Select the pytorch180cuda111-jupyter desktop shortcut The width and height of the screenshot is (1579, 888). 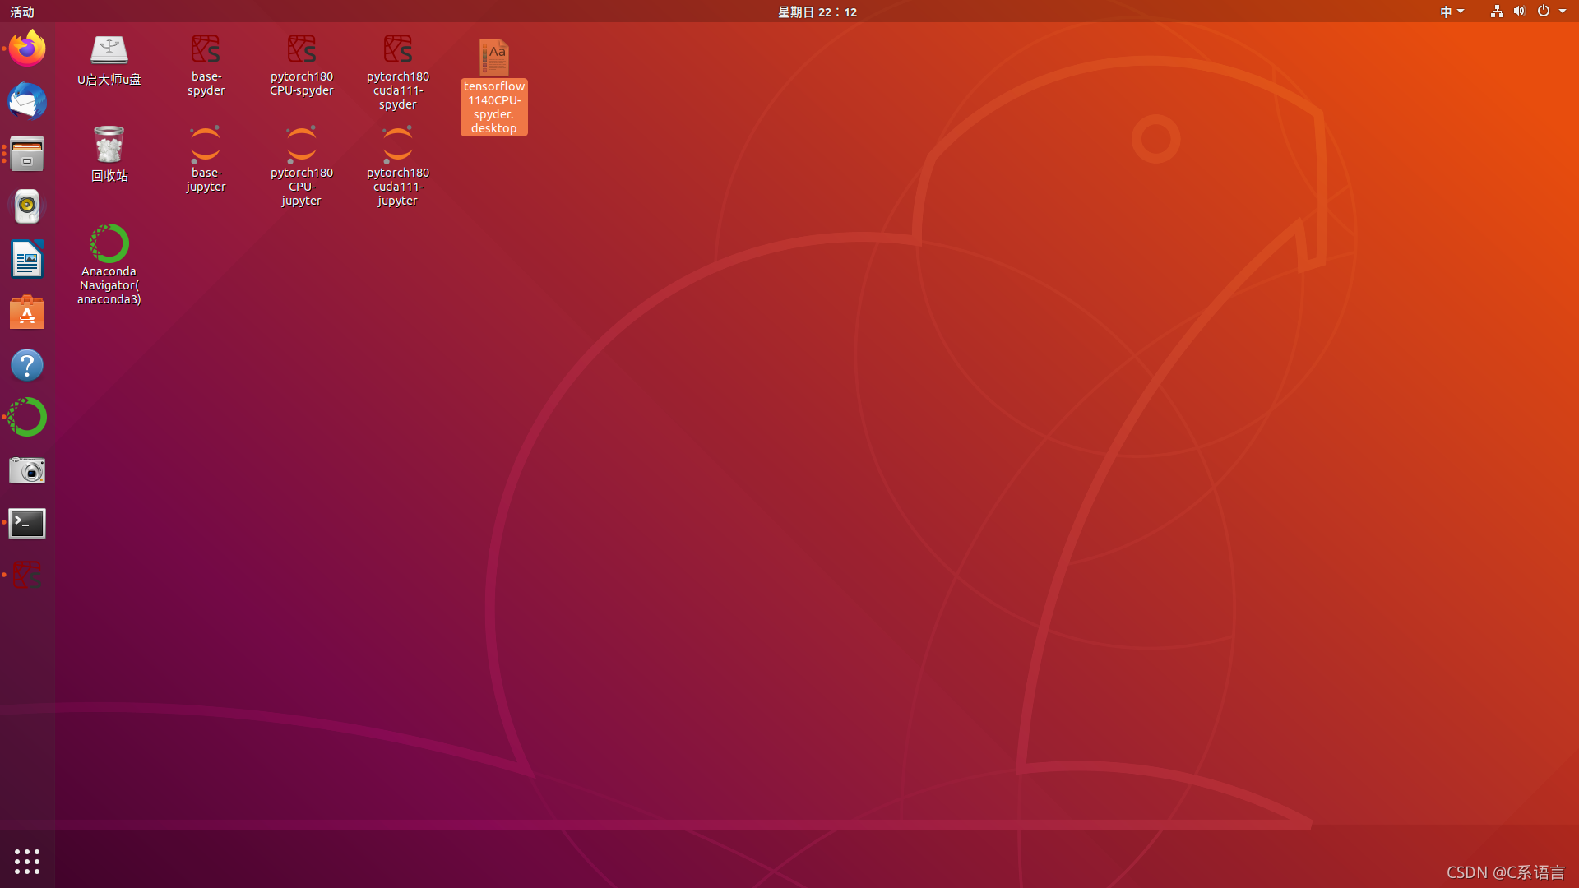pyautogui.click(x=398, y=166)
